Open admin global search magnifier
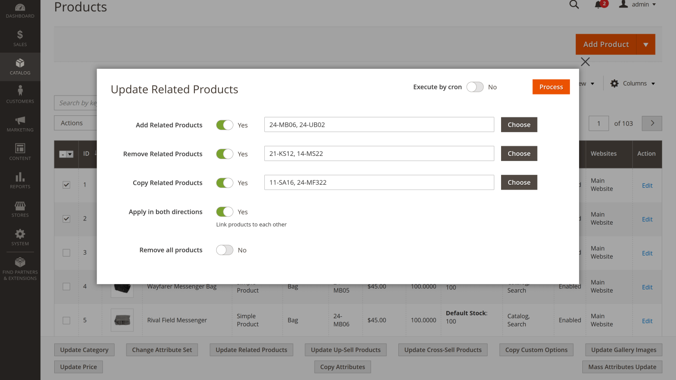Screen dimensions: 676x380 pyautogui.click(x=574, y=5)
